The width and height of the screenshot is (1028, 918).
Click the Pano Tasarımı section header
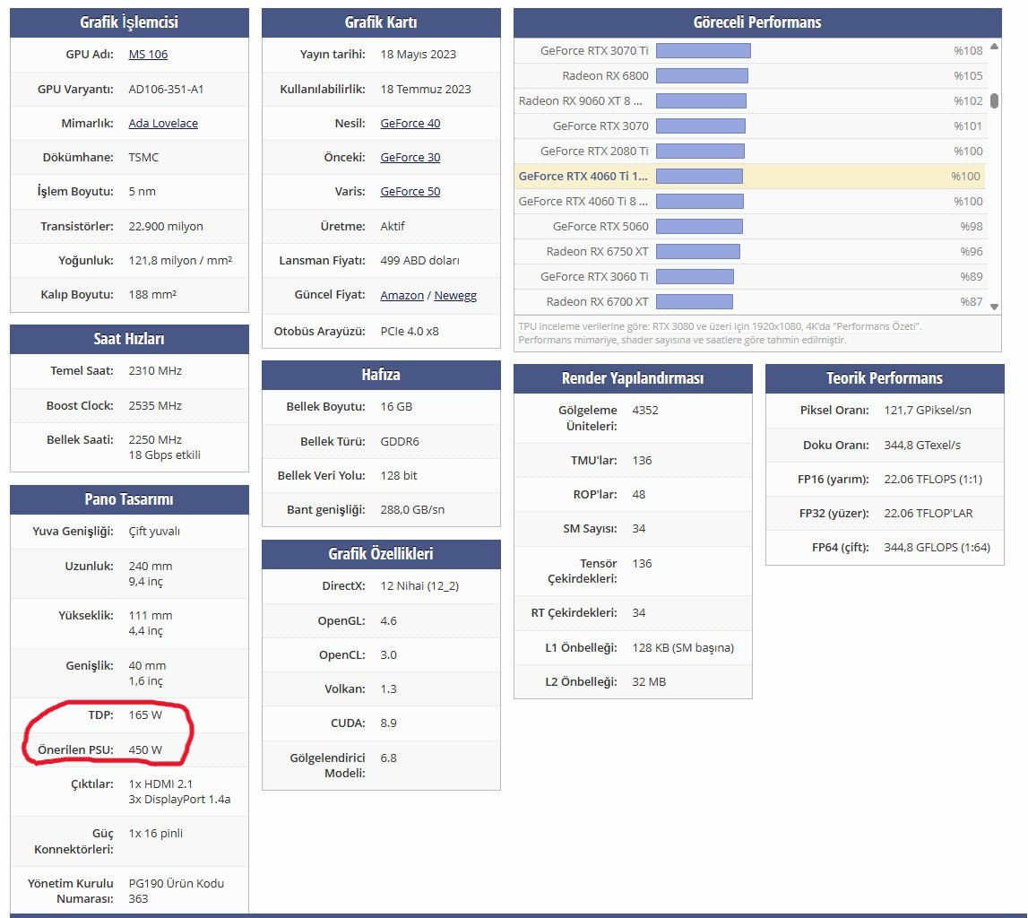pos(129,499)
